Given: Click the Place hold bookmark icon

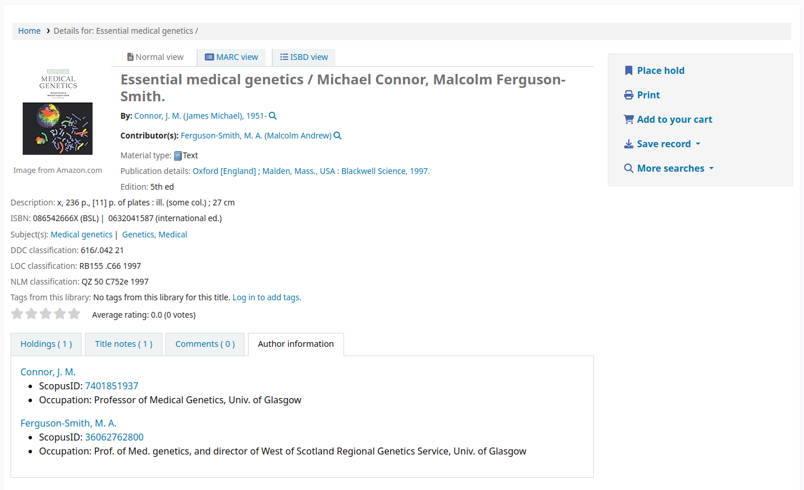Looking at the screenshot, I should point(629,70).
